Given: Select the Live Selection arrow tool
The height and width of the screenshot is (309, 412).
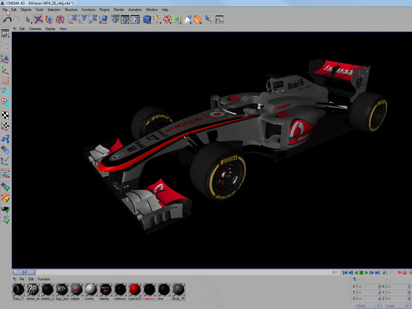Looking at the screenshot, I should pos(28,20).
